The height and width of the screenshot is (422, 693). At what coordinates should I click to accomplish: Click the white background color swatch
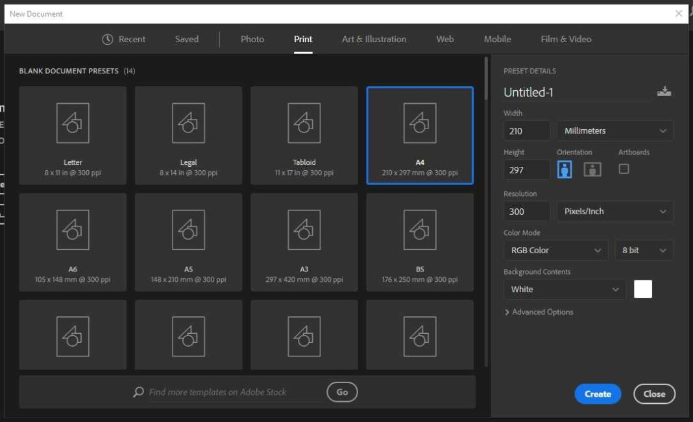coord(643,289)
